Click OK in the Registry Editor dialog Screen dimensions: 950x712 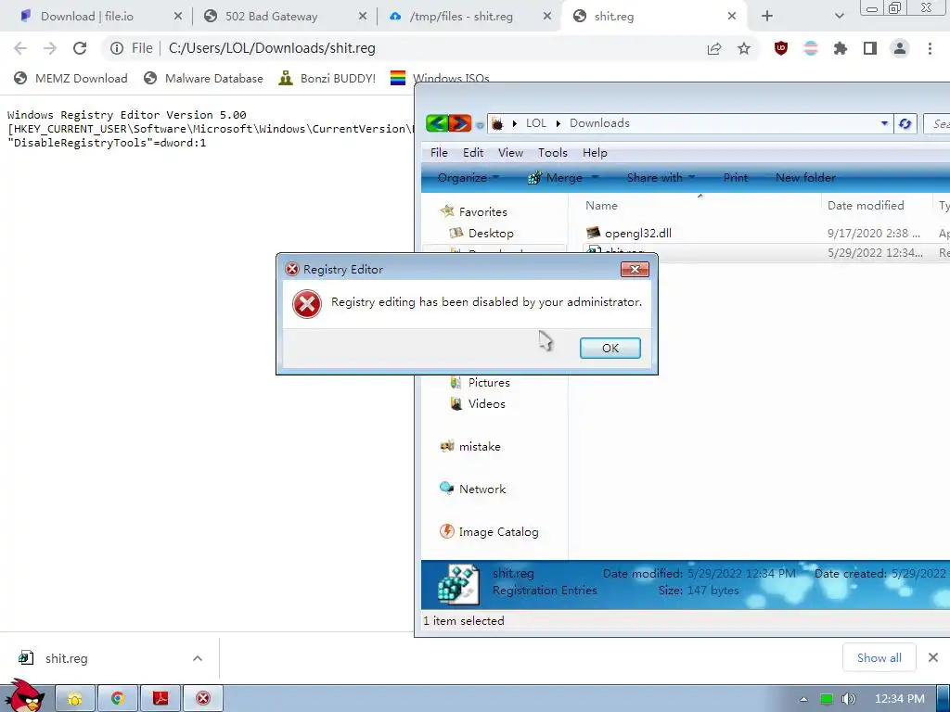pos(610,349)
